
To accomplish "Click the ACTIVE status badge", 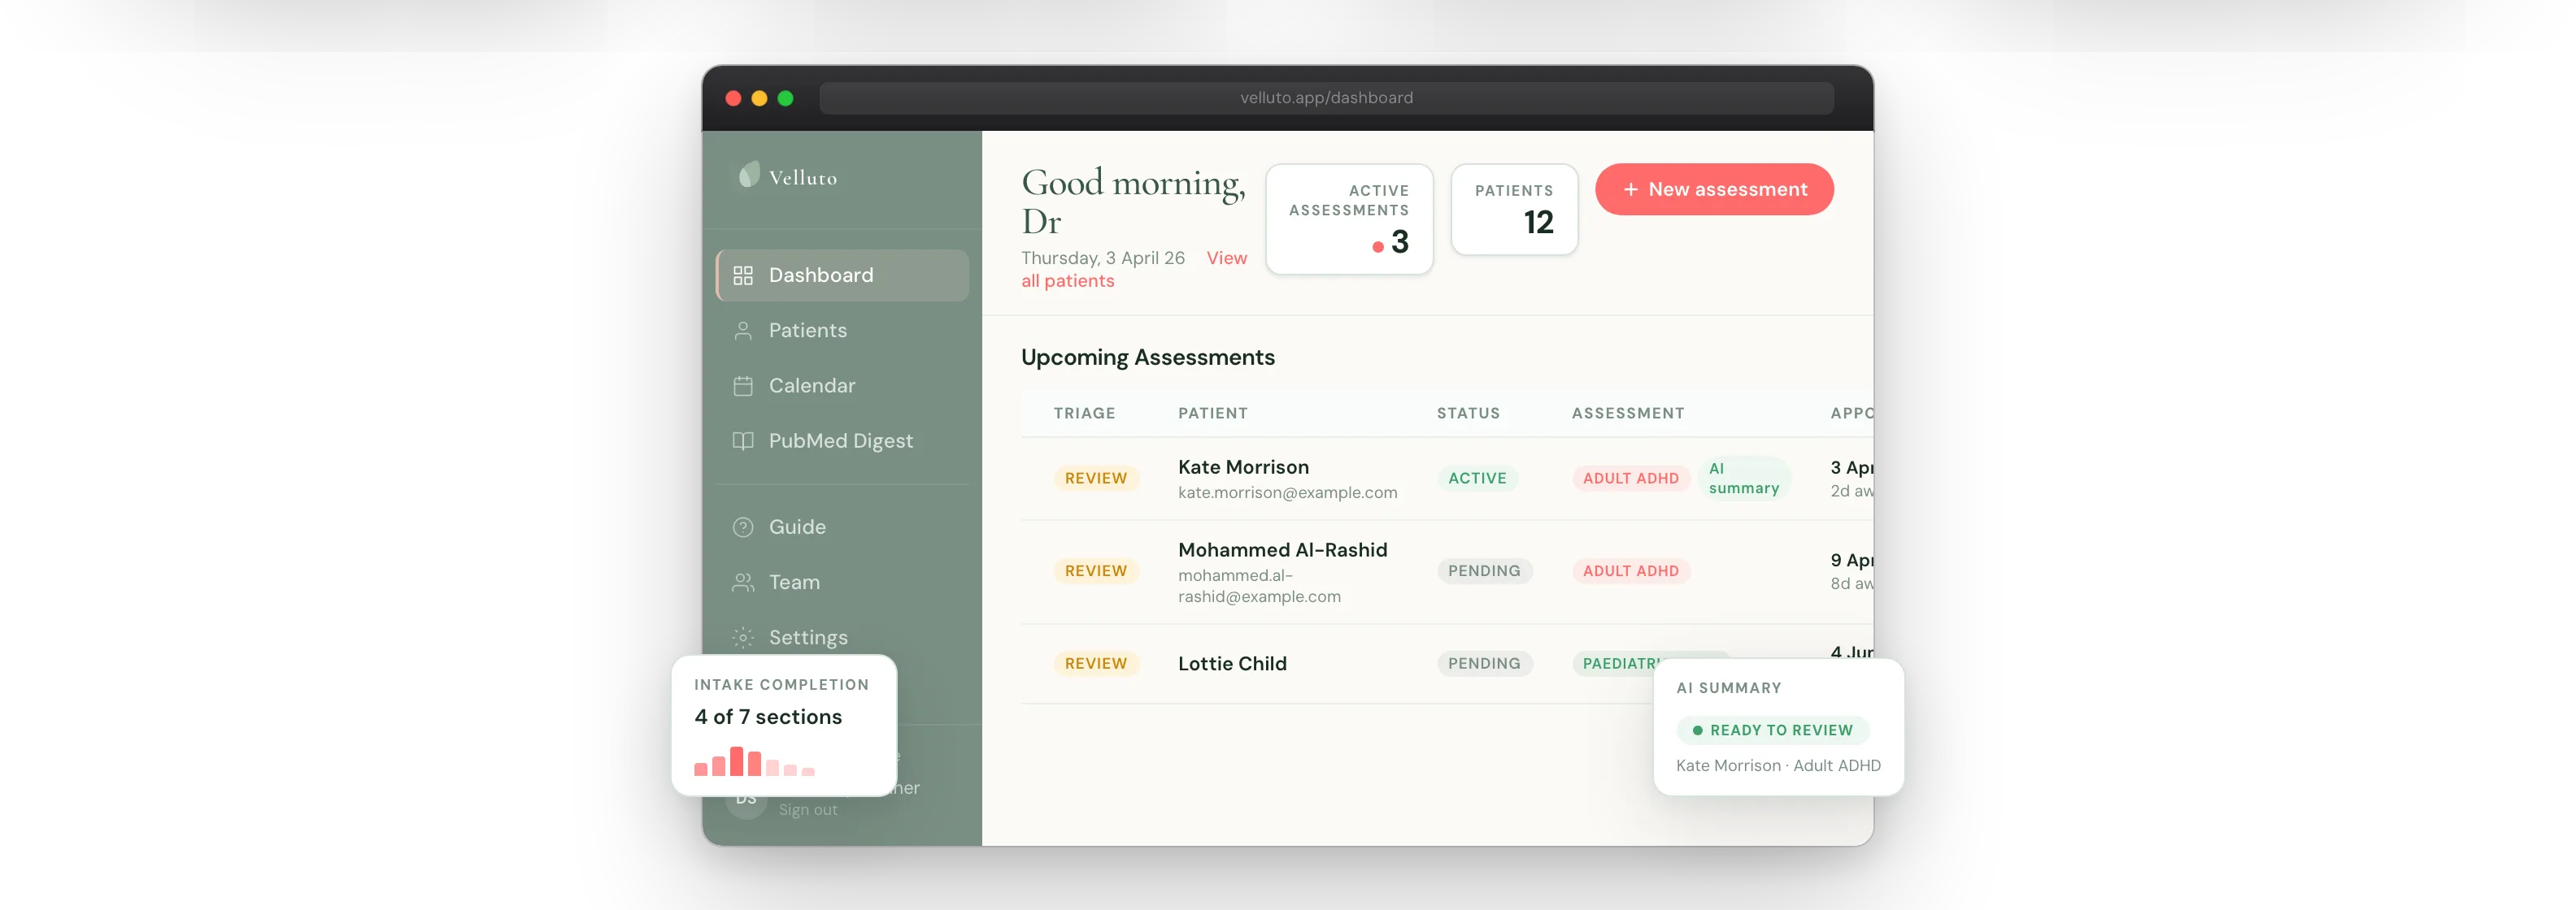I will [1477, 479].
